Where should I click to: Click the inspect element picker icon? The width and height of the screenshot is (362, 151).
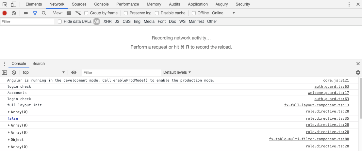5,4
